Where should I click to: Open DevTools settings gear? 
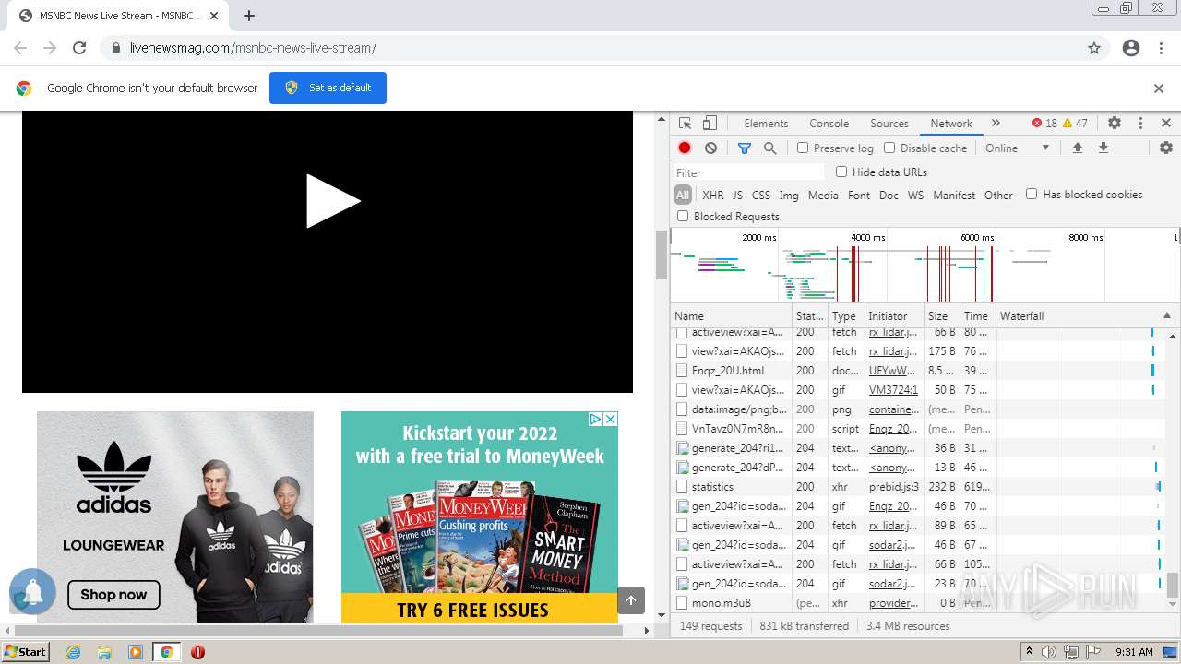tap(1115, 123)
